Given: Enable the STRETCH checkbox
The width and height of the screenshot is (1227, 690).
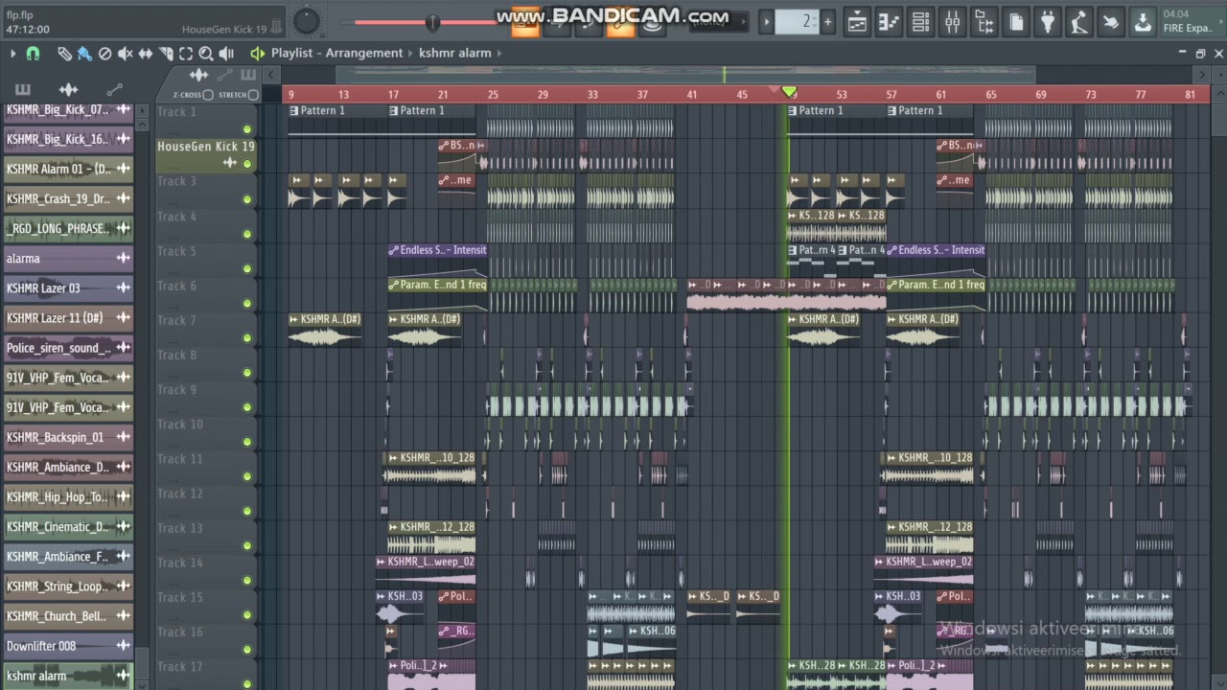Looking at the screenshot, I should coord(253,95).
